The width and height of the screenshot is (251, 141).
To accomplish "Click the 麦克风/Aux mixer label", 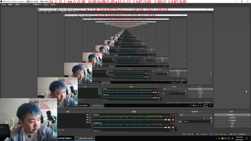I will [97, 131].
